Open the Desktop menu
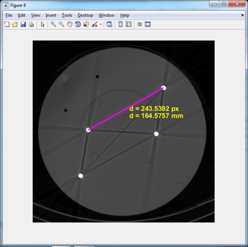The image size is (248, 247). click(x=85, y=15)
